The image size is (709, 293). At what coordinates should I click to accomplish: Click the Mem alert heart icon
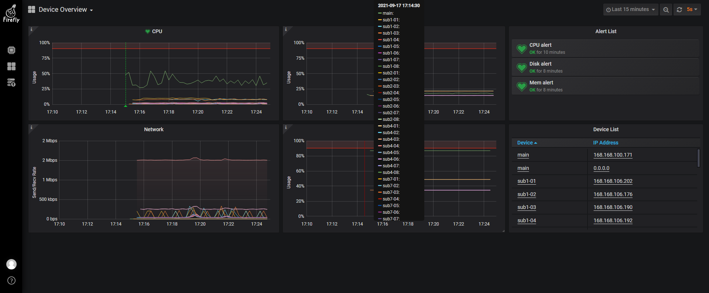coord(522,86)
